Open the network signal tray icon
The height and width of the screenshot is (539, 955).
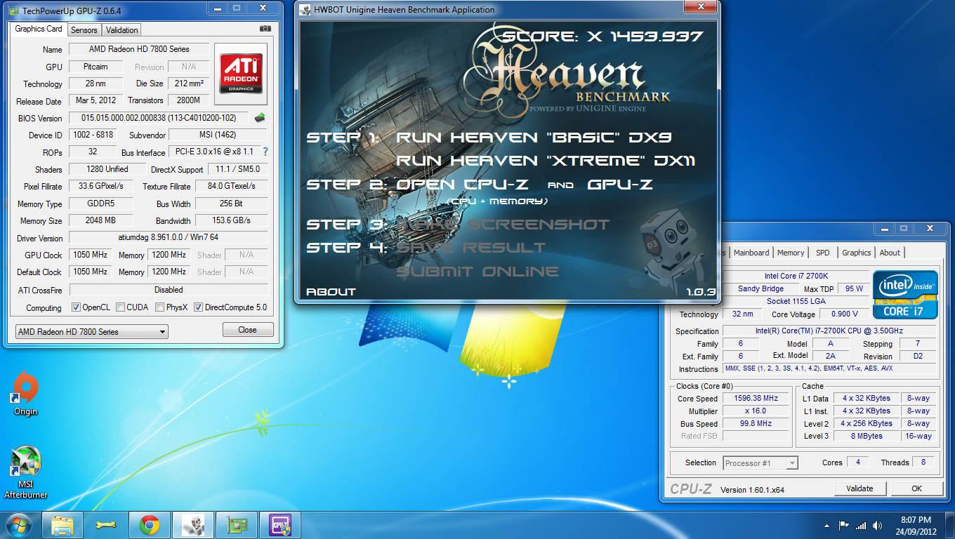tap(861, 525)
